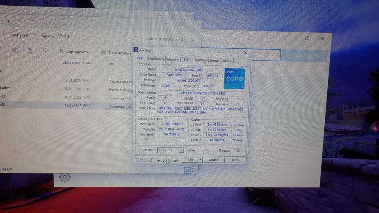Click the Close button in CPU-Z
This screenshot has width=379, height=213.
coord(235,160)
